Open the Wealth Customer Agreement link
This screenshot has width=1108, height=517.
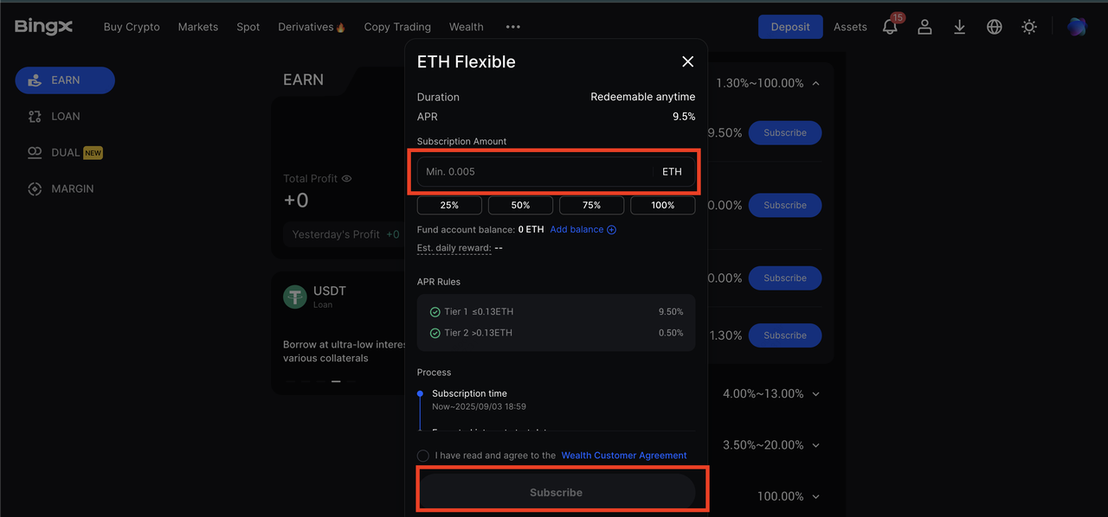click(624, 456)
